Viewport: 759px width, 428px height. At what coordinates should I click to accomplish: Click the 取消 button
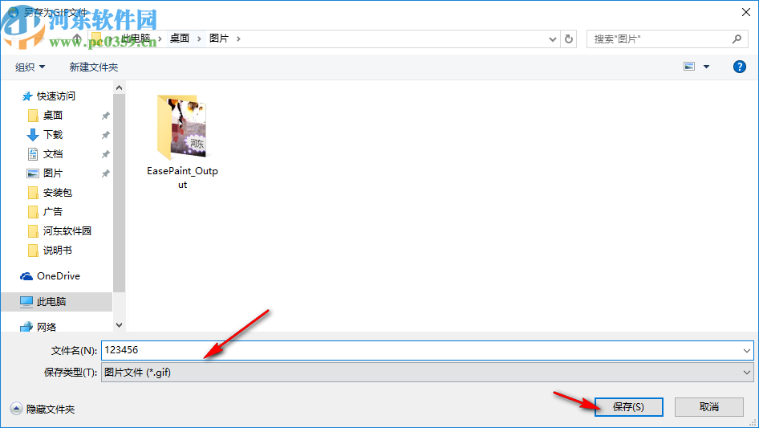(x=708, y=406)
